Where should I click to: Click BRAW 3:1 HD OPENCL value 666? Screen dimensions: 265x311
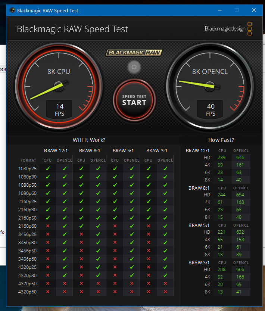tap(240, 269)
